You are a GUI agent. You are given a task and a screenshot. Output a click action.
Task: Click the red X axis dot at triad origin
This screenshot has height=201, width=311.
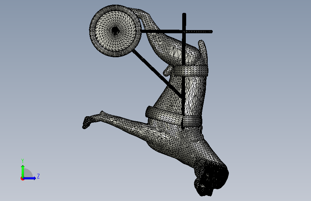tap(22, 178)
